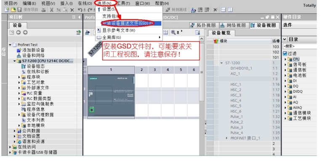Screen dimensions: 322x162
Task: Click the Save project toolbar button
Action: click(x=28, y=10)
